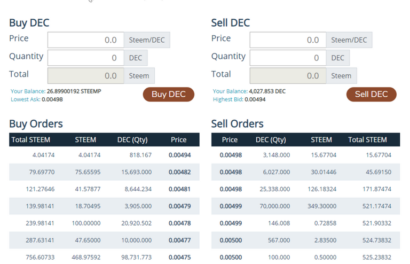Focus the Buy DEC Price input
The image size is (410, 264).
pyautogui.click(x=86, y=40)
